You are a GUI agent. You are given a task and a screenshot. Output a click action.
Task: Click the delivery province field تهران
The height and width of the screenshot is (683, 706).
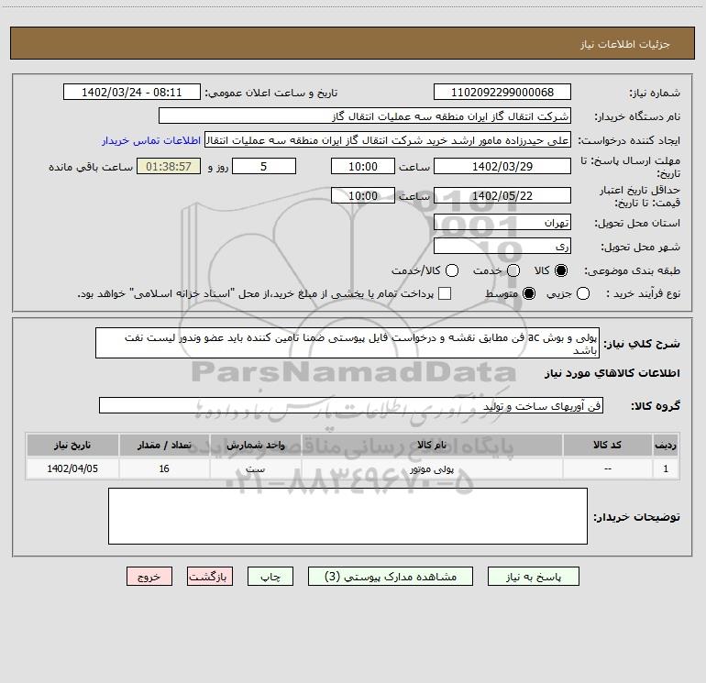502,223
